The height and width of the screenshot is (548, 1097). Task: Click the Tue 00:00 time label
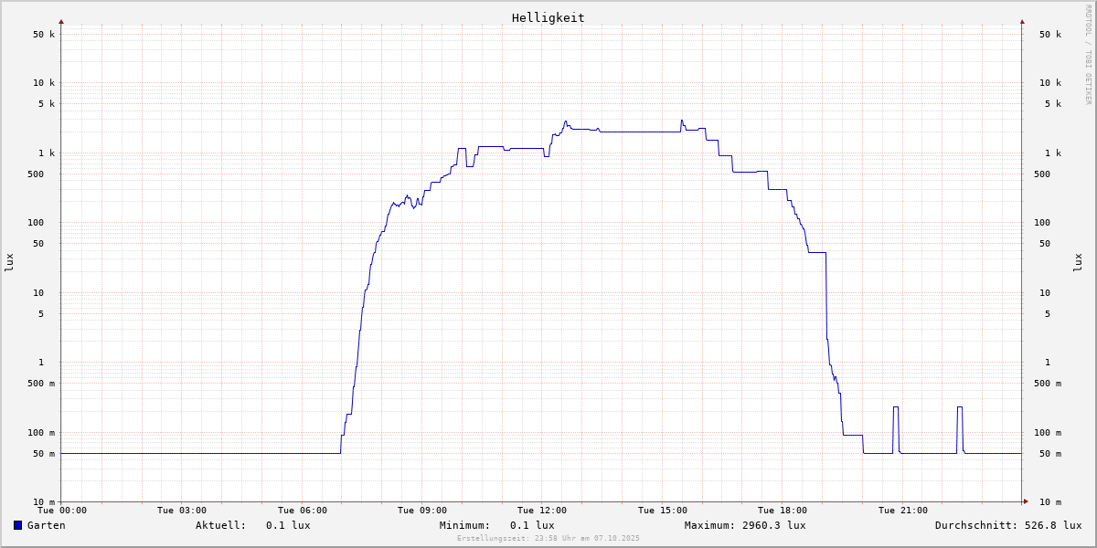pyautogui.click(x=61, y=511)
